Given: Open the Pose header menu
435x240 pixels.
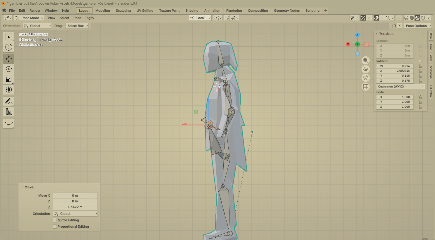Looking at the screenshot, I should (x=77, y=18).
